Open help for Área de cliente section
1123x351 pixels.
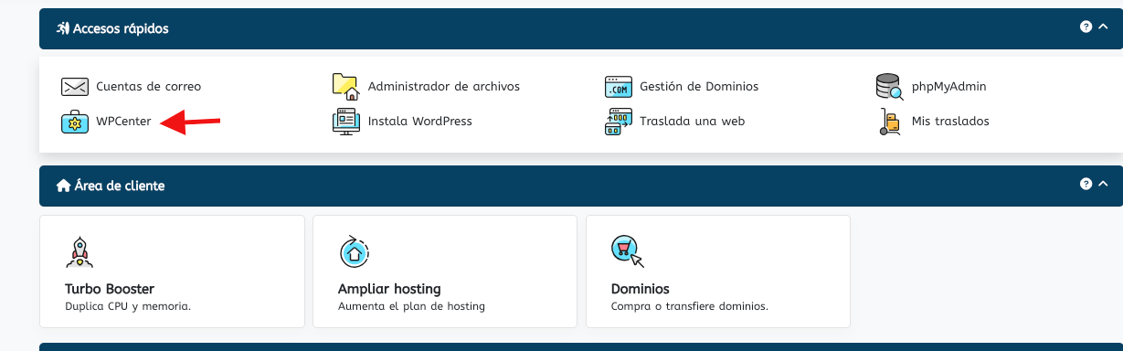point(1086,185)
